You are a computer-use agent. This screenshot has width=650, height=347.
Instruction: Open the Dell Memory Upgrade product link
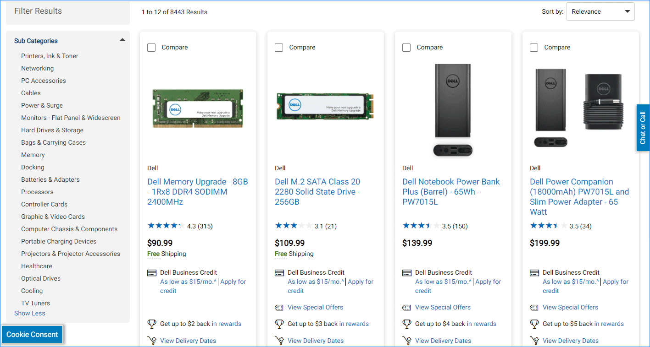(x=197, y=191)
